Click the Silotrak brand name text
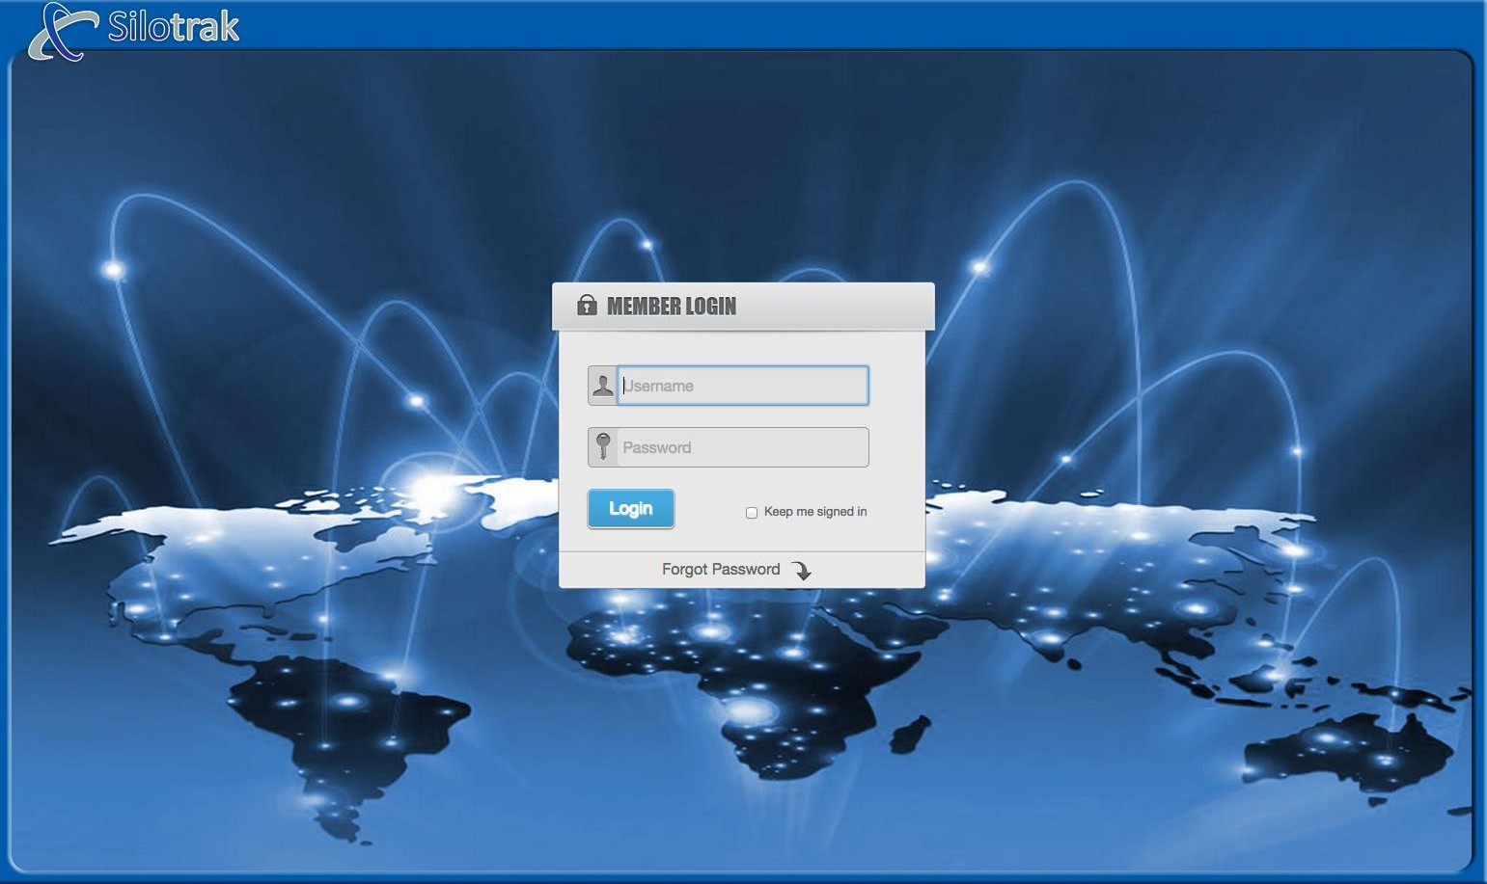 (x=174, y=26)
